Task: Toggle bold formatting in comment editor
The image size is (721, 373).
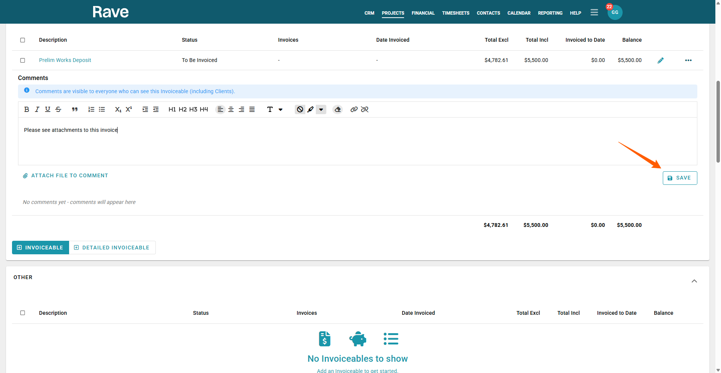Action: (x=27, y=109)
